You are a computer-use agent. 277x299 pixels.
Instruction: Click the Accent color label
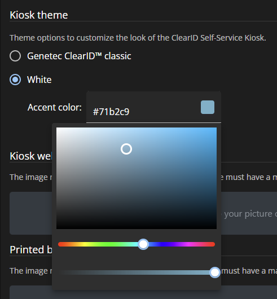[55, 107]
